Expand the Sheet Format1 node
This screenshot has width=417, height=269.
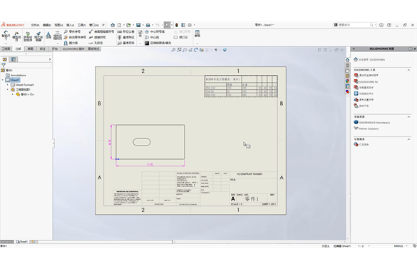pyautogui.click(x=7, y=85)
